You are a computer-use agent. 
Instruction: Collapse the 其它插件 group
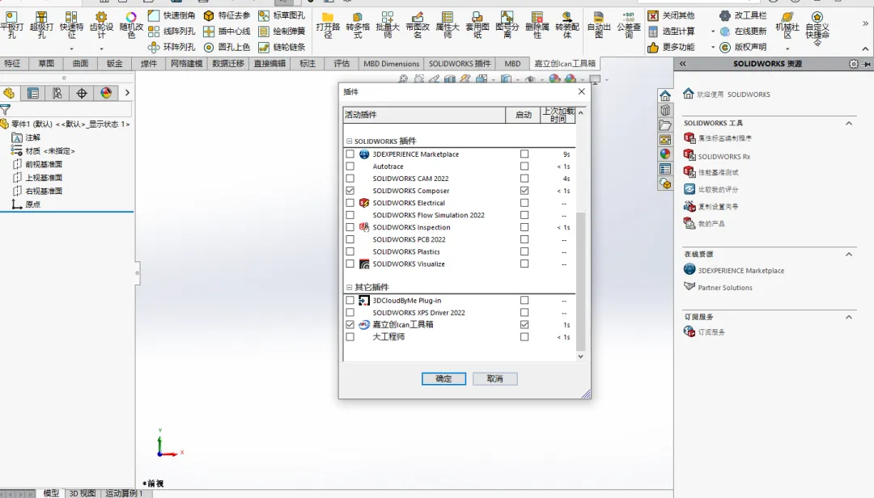pyautogui.click(x=350, y=288)
